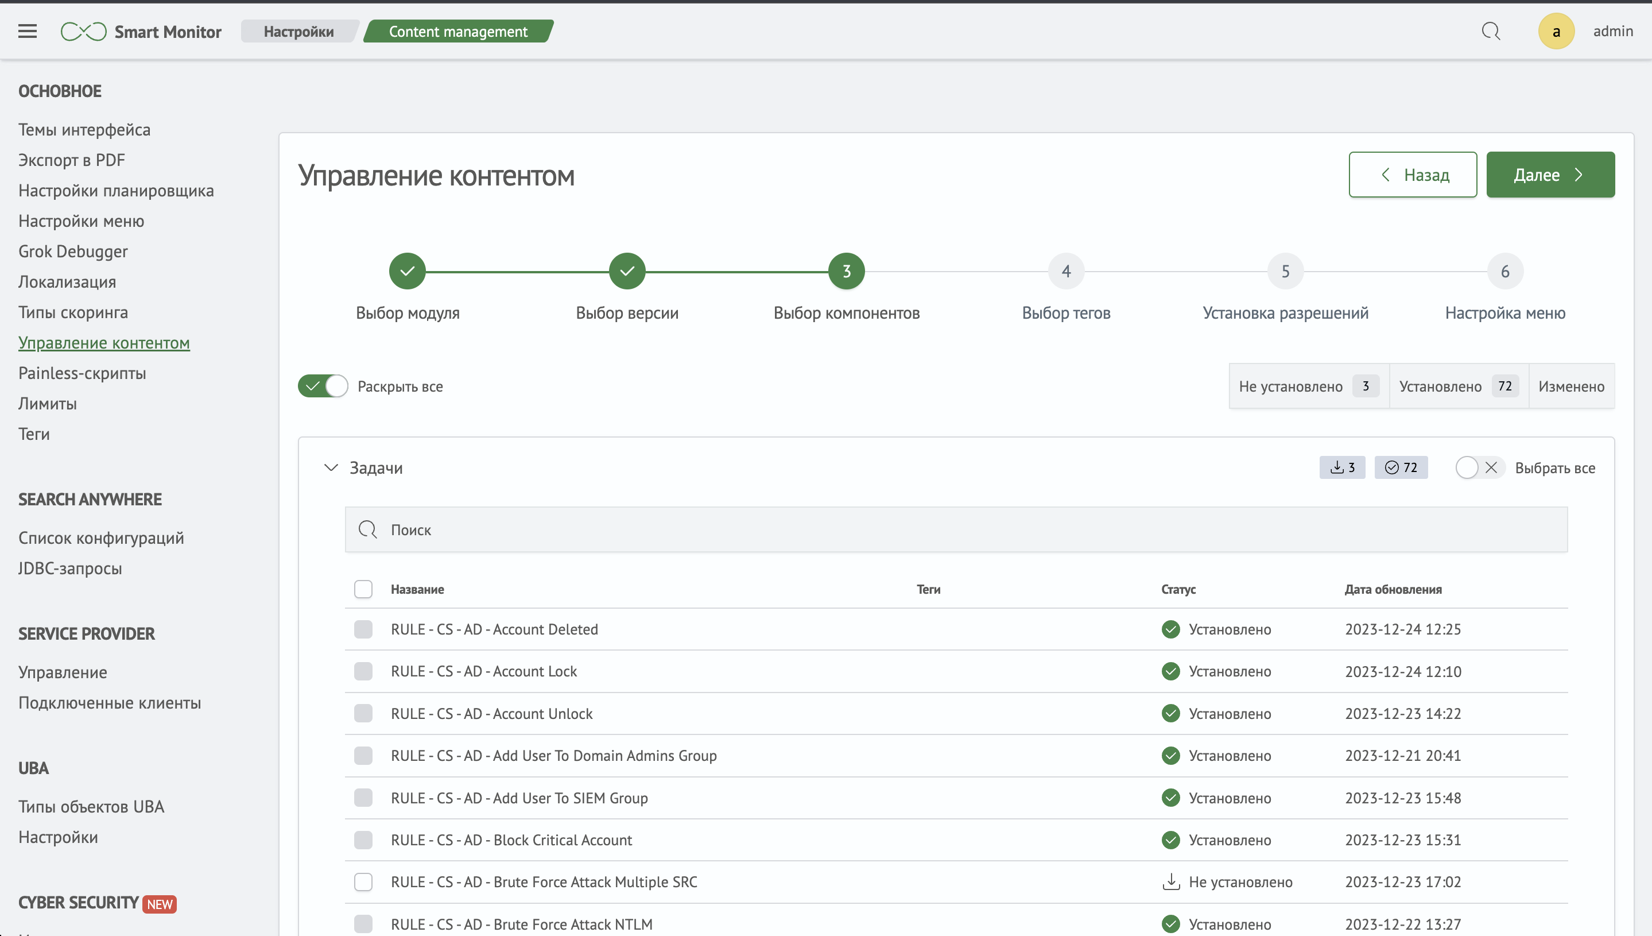Check the box for Account Deleted rule
Screen dimensions: 1652x936
point(363,629)
